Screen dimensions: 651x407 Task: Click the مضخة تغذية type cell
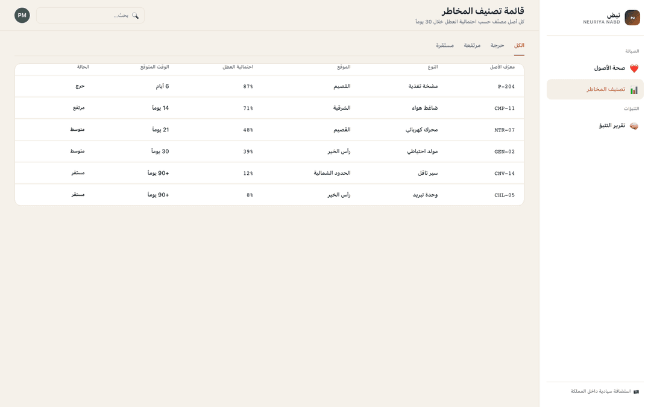point(423,86)
